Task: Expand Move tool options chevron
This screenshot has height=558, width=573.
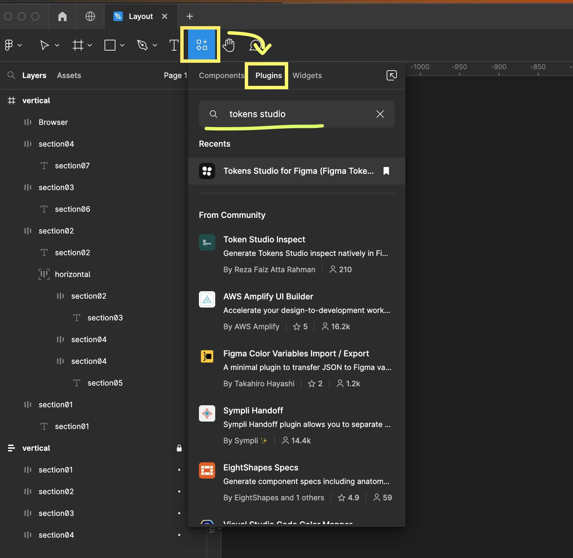Action: 57,45
